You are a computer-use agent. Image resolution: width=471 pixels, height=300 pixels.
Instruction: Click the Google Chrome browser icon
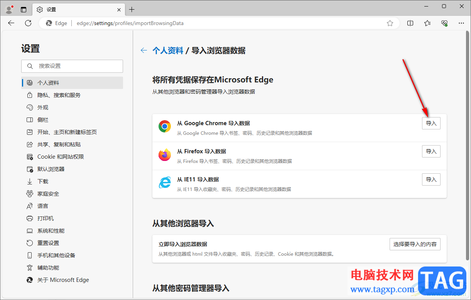[x=164, y=126]
